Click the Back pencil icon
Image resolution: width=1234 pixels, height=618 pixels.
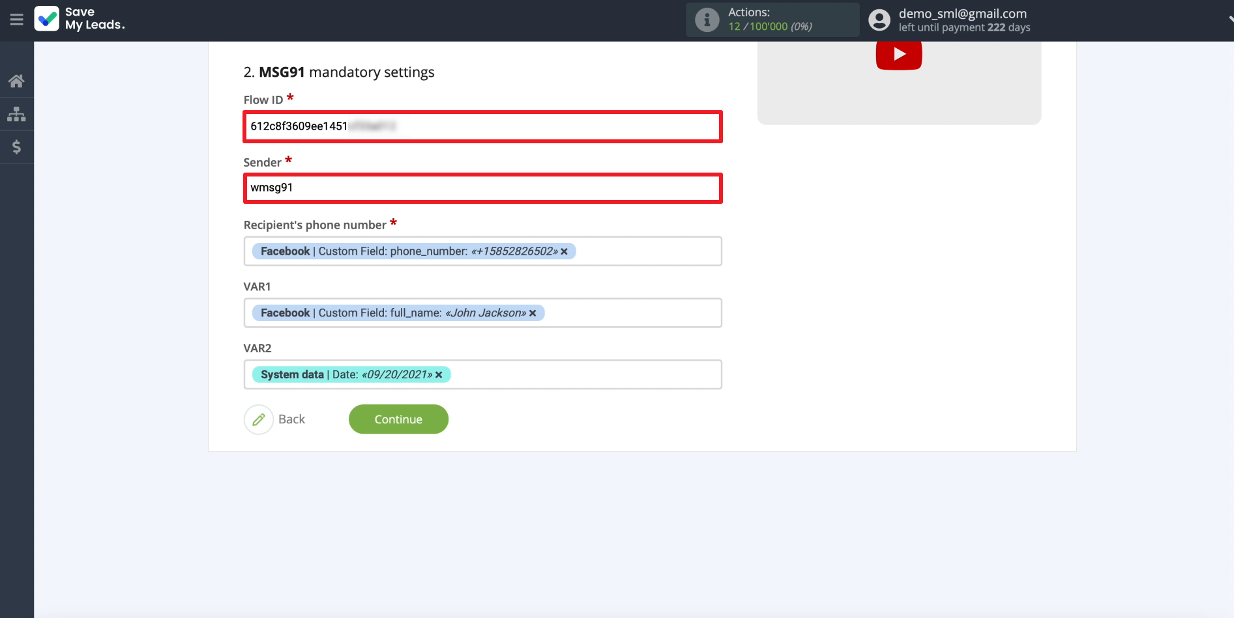click(259, 419)
